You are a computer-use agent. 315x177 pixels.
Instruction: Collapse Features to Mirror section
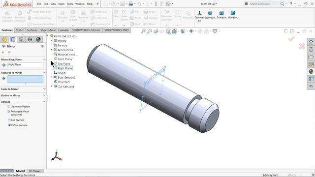coord(44,73)
